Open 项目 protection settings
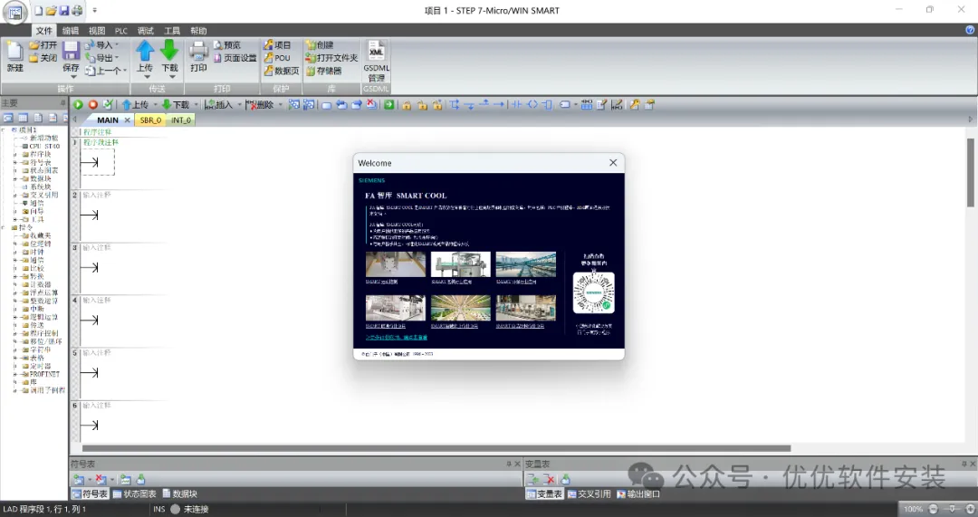978x517 pixels. 278,45
